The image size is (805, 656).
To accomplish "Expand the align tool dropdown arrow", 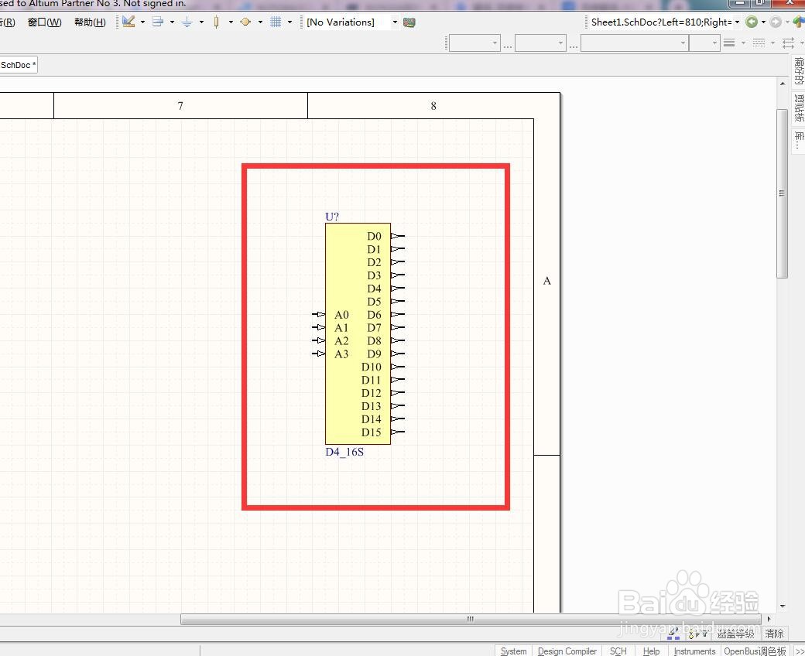I will tap(172, 22).
